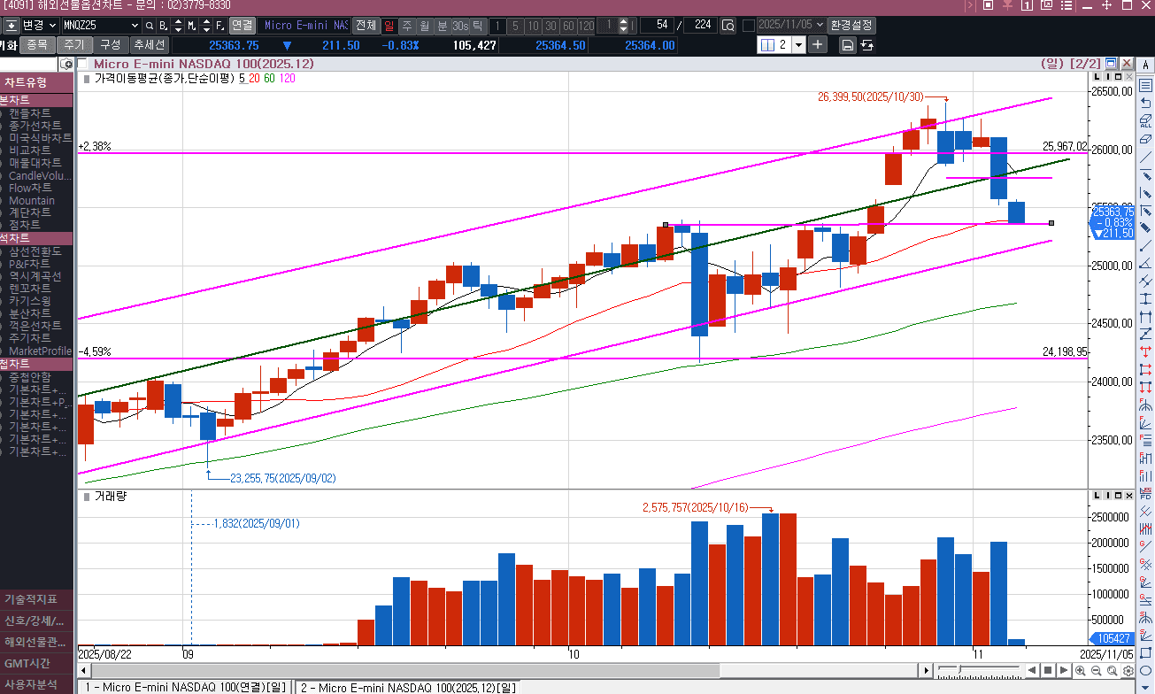This screenshot has width=1155, height=694.
Task: Enable the date checkbox beside 2025/11/05
Action: coord(749,26)
